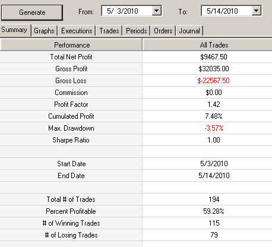Click the Performance column header
The width and height of the screenshot is (272, 247).
click(71, 45)
